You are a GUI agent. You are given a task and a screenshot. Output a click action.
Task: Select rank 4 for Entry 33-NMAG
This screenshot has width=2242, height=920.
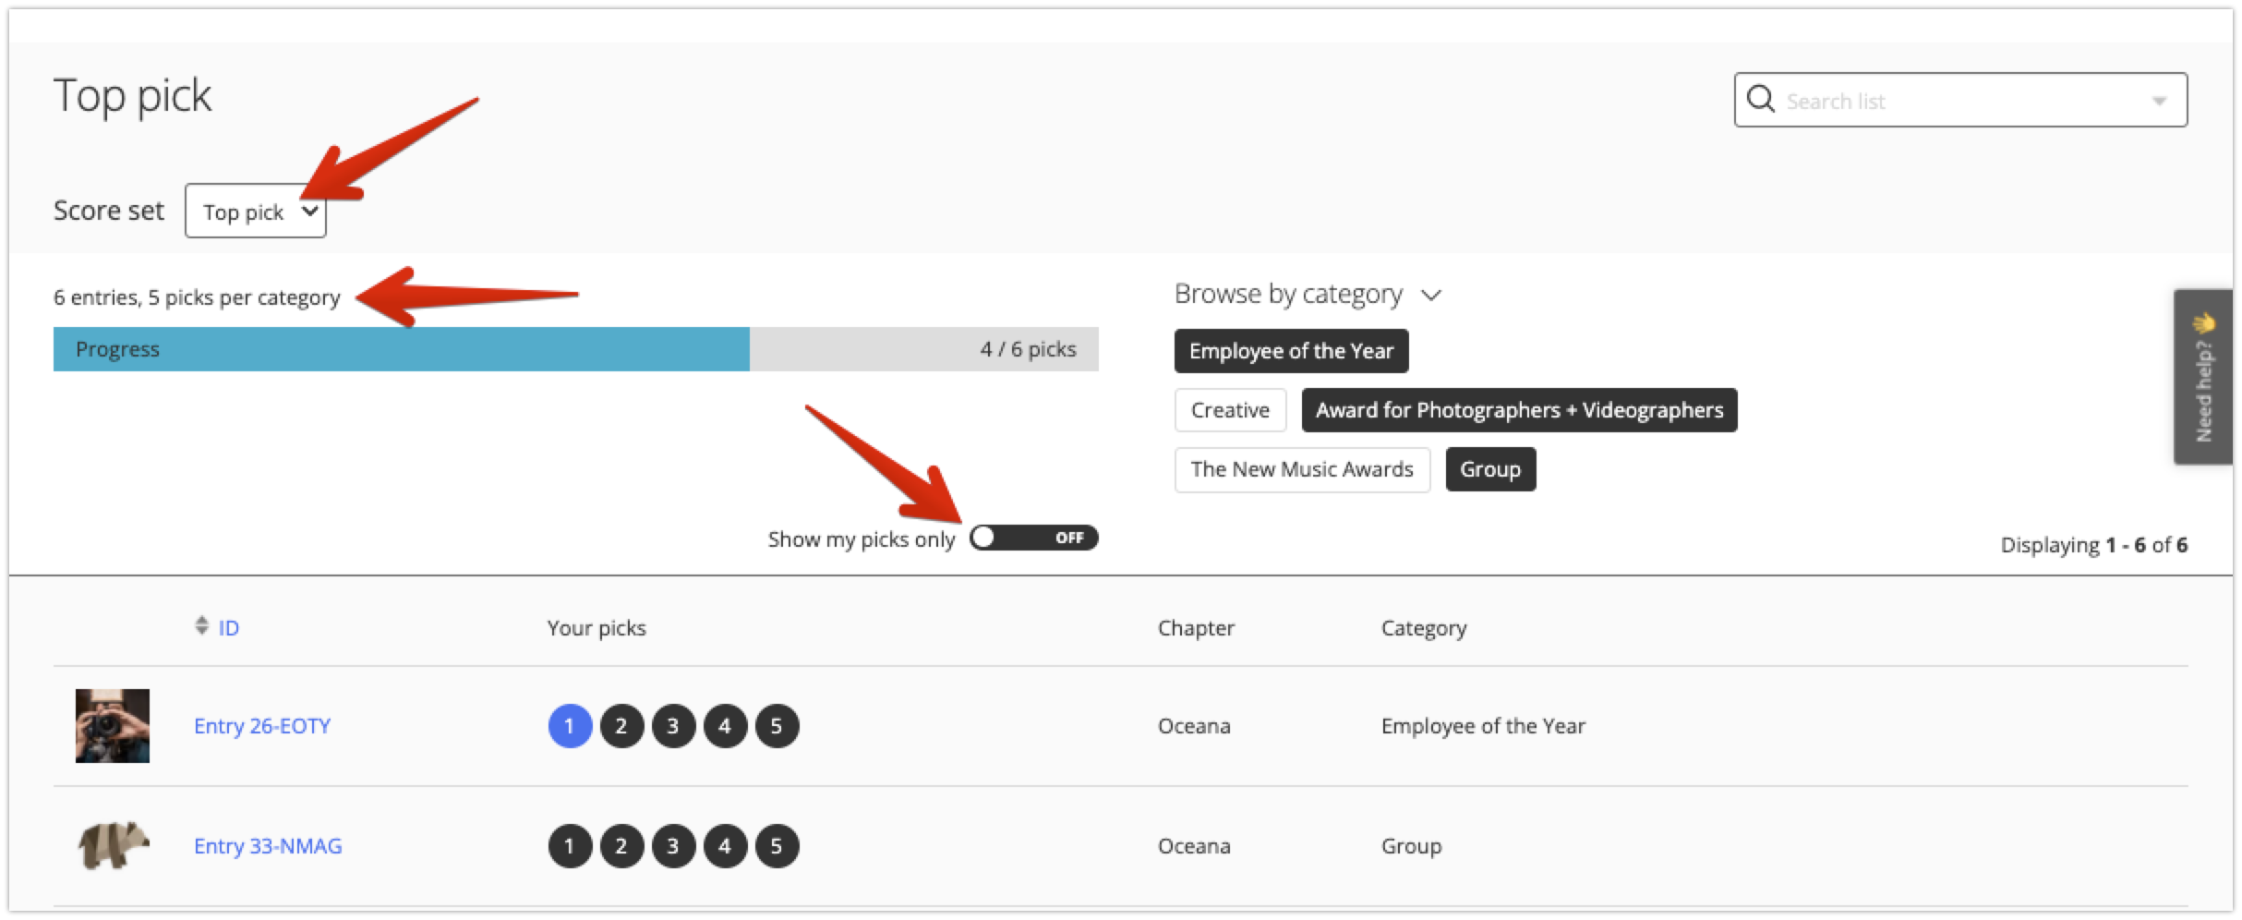point(725,846)
